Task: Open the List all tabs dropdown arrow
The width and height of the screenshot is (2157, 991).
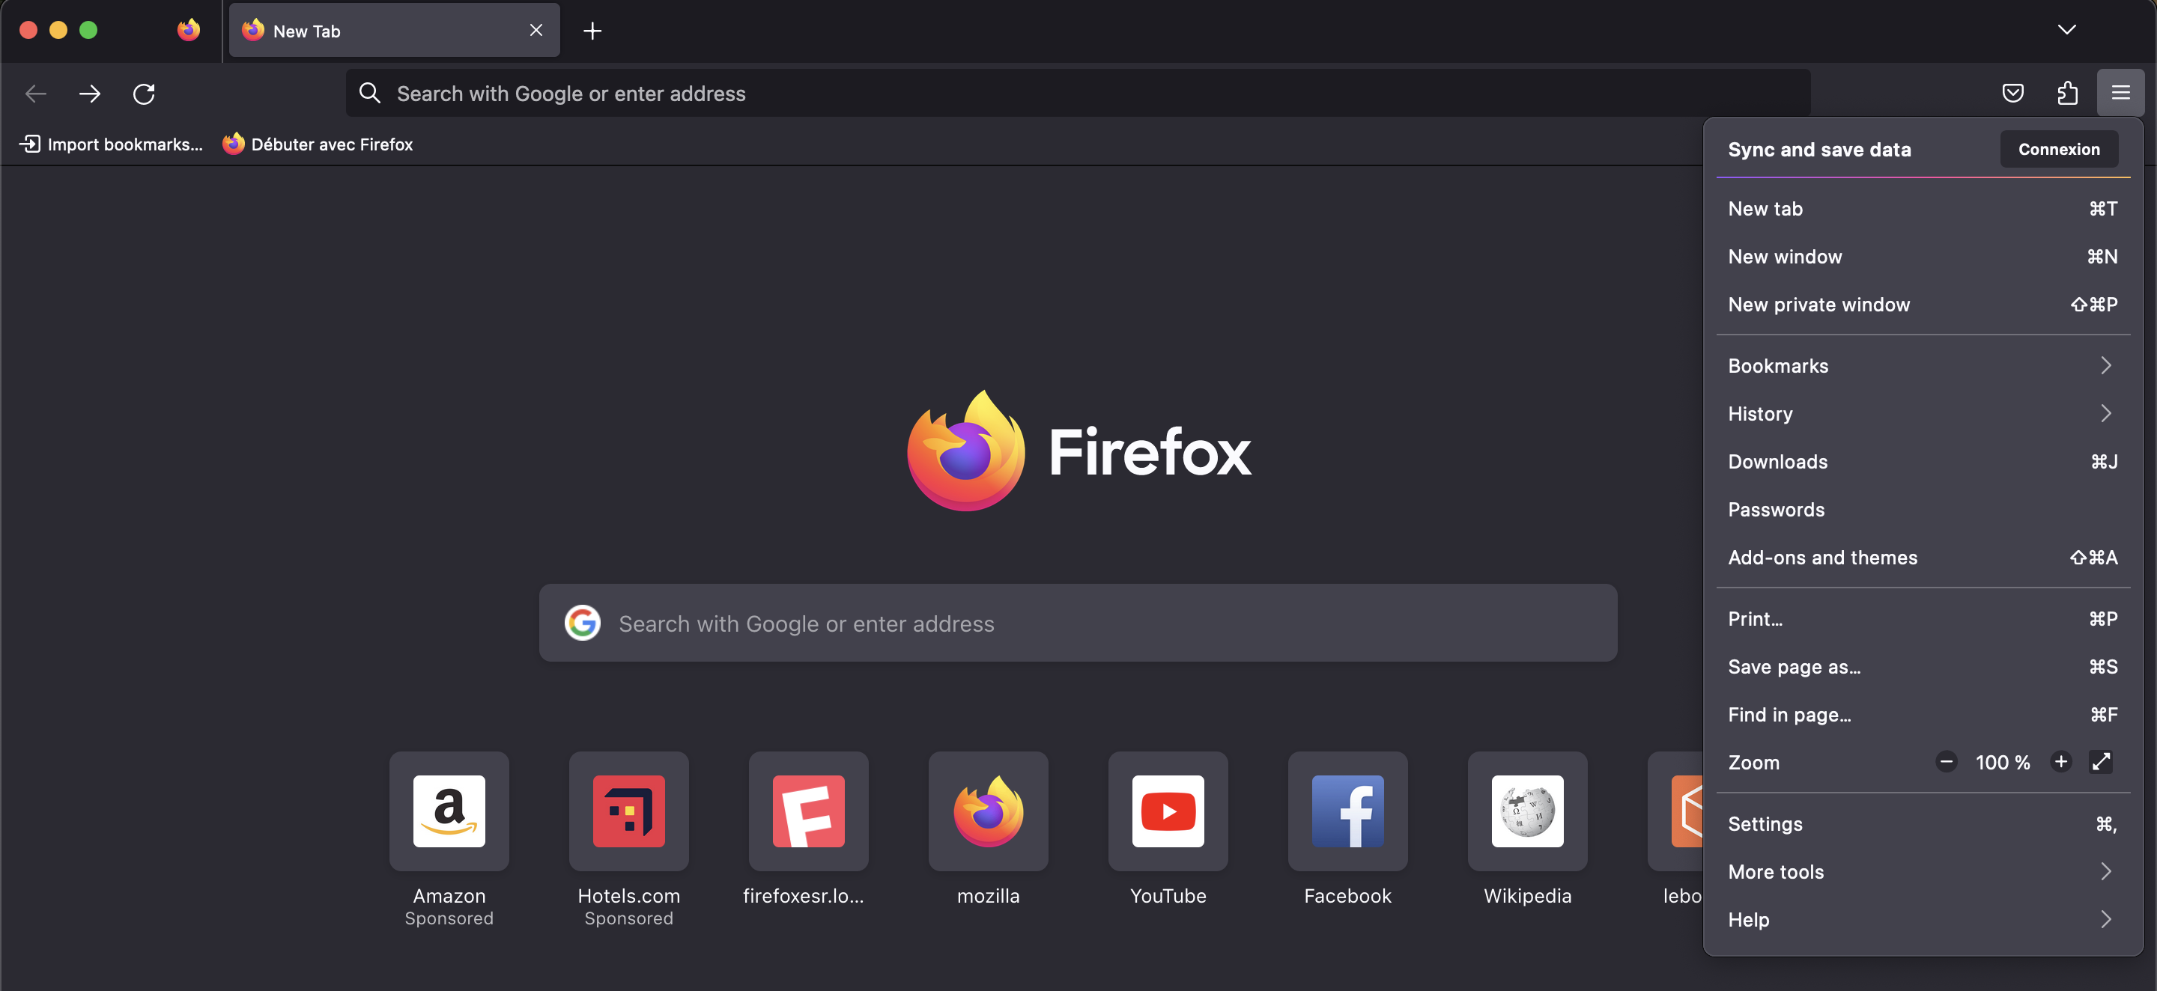Action: [2066, 30]
